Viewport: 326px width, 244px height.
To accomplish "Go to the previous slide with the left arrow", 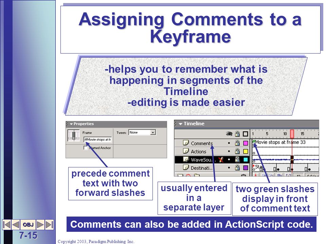I will 16,225.
